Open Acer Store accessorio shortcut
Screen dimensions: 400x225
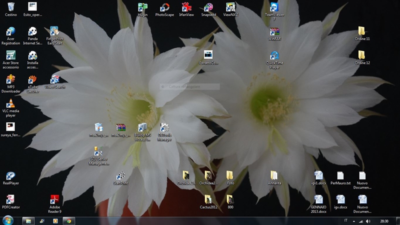(x=10, y=59)
